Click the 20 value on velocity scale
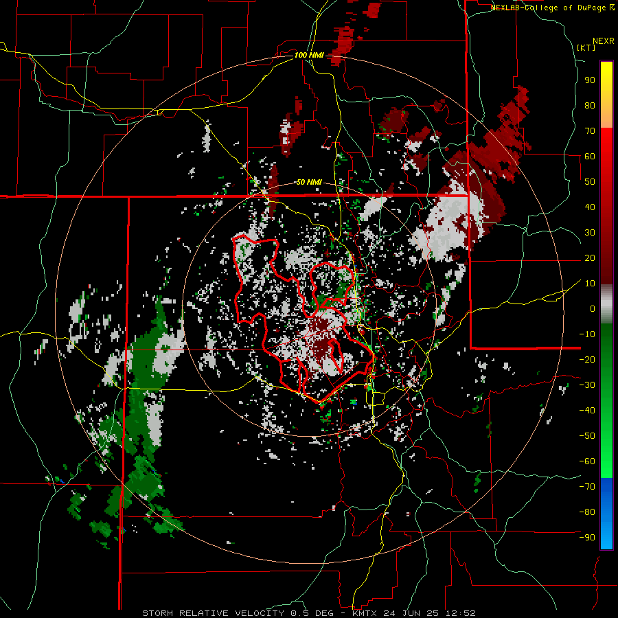Viewport: 618px width, 618px height. (590, 257)
